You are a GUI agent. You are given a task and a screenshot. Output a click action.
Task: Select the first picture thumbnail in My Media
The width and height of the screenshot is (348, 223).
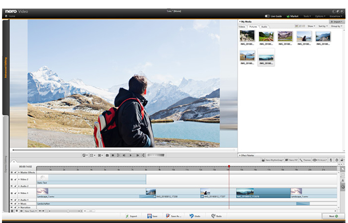tap(247, 36)
